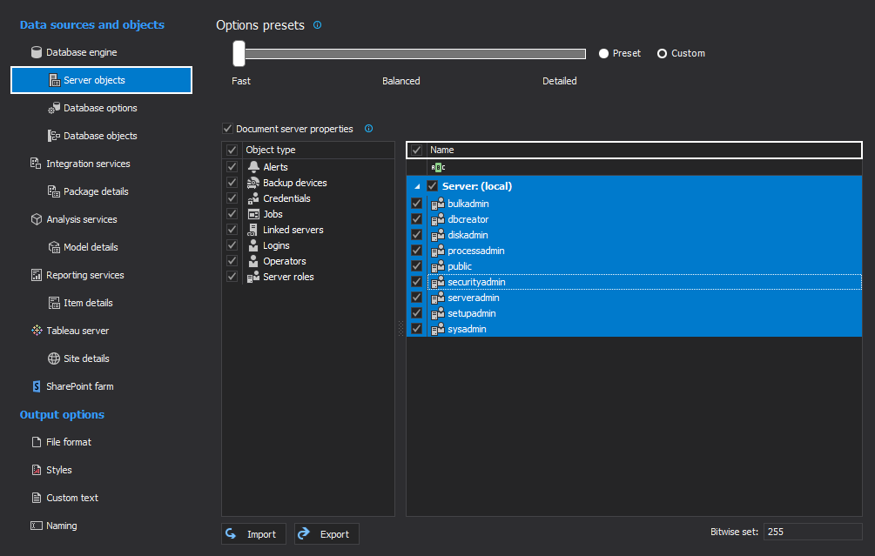The width and height of the screenshot is (875, 556).
Task: Click info icon next to Document server properties
Action: (x=368, y=129)
